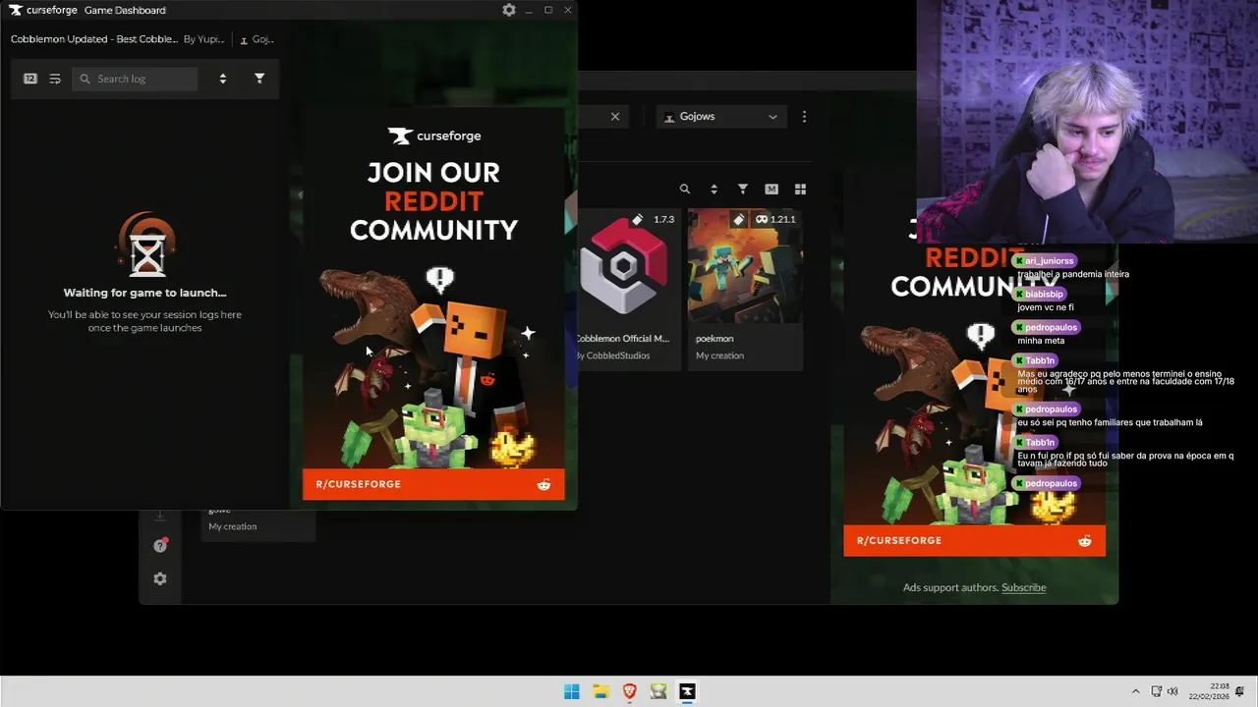Screen dimensions: 1258x707
Task: Click the Subscribe link under the ad
Action: click(1023, 587)
